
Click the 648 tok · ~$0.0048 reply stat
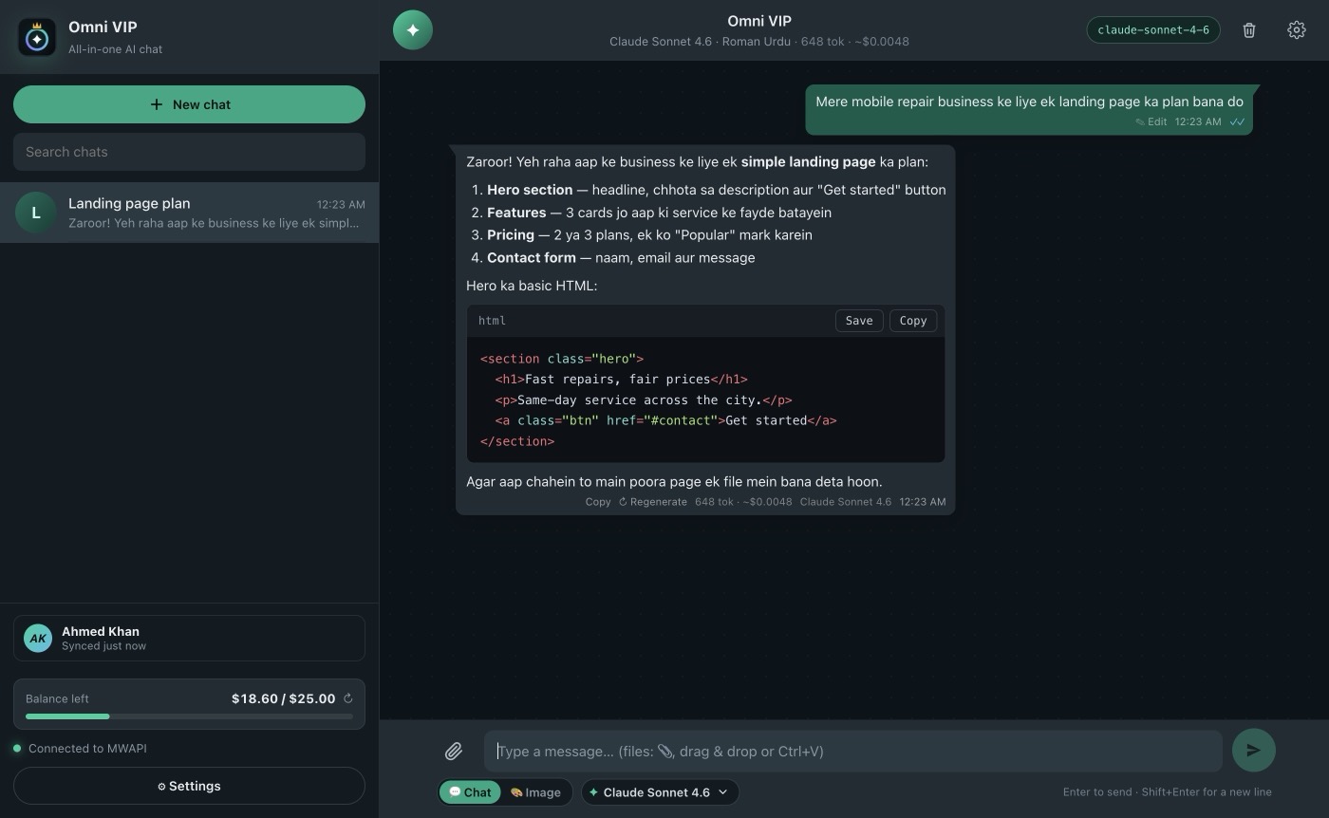pyautogui.click(x=743, y=502)
